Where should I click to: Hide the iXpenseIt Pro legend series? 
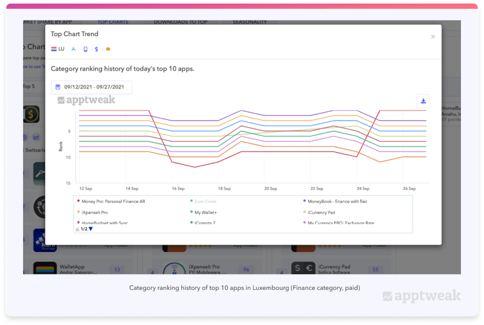[x=94, y=212]
